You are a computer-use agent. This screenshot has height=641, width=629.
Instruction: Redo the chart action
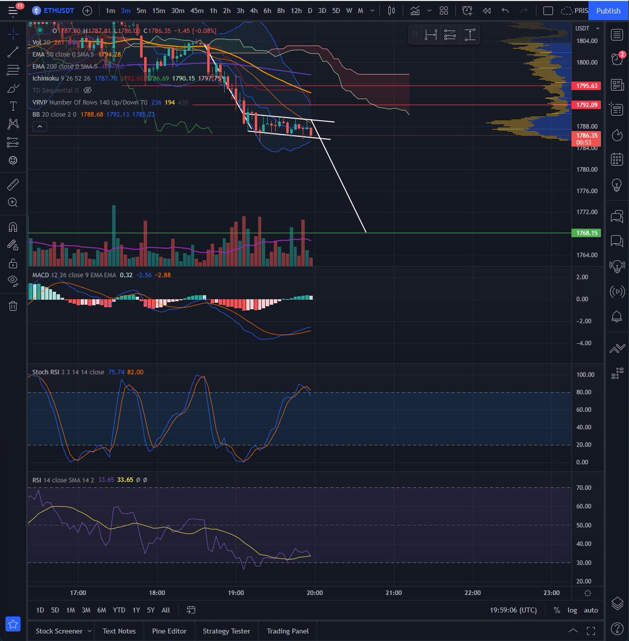(524, 11)
